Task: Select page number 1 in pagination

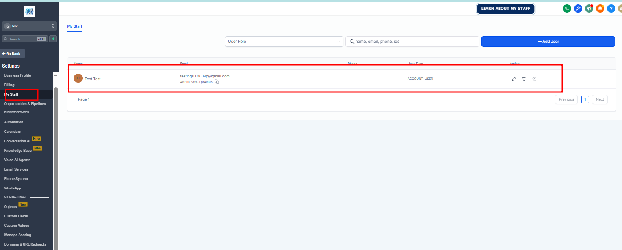Action: (x=585, y=99)
